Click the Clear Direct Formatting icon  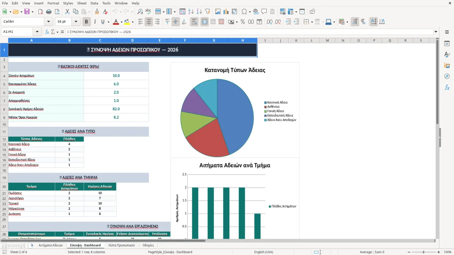pyautogui.click(x=106, y=12)
